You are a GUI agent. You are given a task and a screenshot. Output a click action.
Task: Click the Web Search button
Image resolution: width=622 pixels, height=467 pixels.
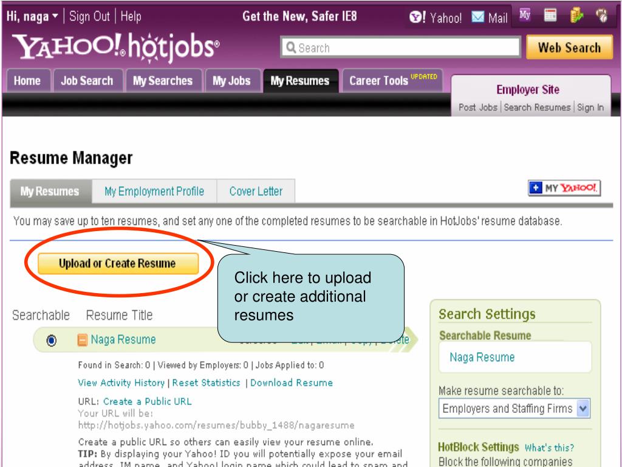(x=569, y=47)
